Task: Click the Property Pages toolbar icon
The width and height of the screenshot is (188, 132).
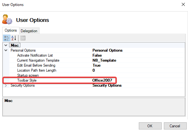Action: click(23, 38)
